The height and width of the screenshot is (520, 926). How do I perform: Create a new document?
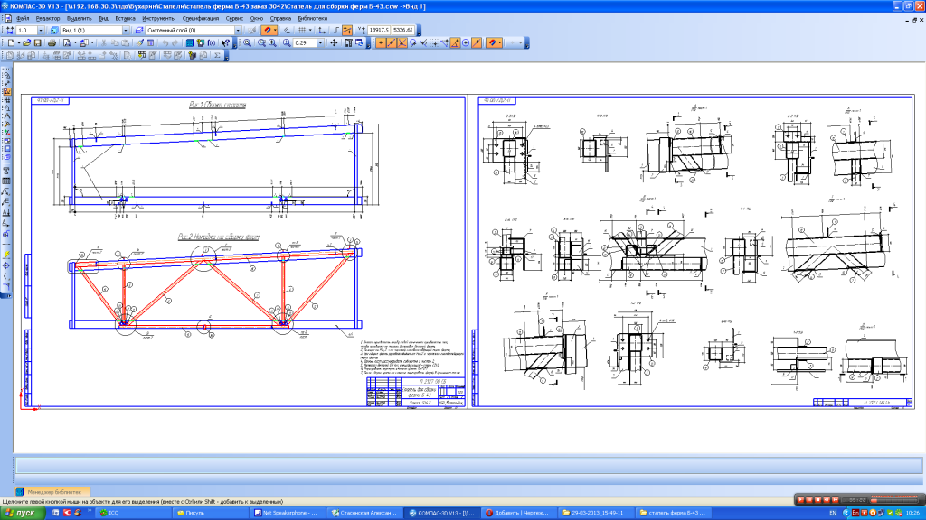(x=11, y=43)
